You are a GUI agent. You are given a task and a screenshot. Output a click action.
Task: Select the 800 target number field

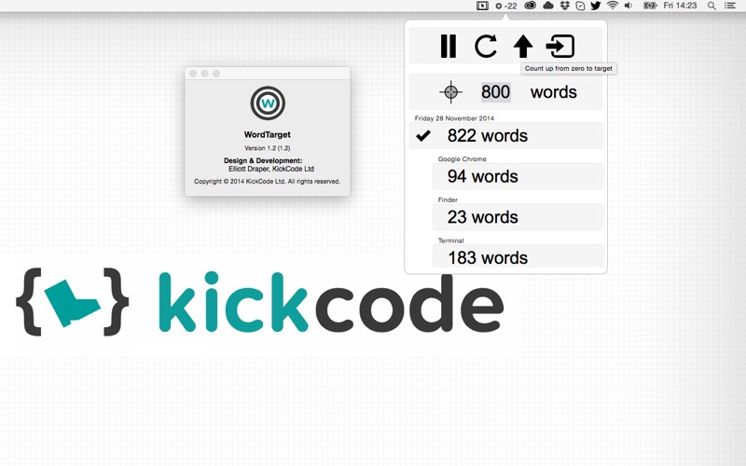pos(495,91)
